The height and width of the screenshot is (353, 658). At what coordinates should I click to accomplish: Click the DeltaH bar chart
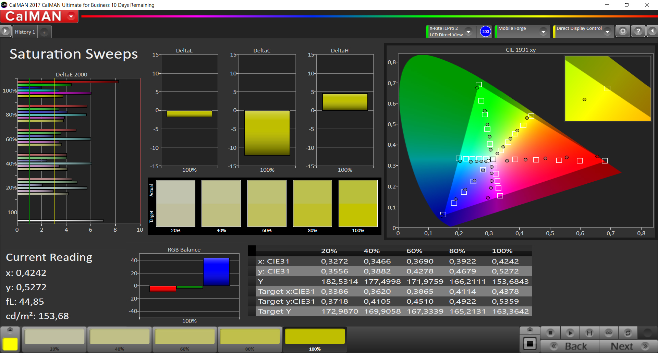(345, 110)
